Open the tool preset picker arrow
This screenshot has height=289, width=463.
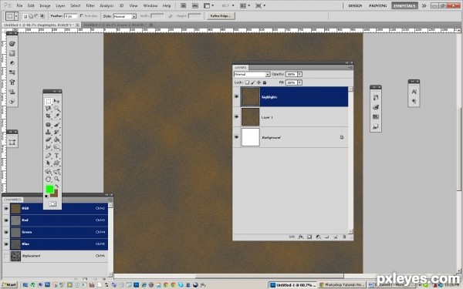click(x=16, y=16)
